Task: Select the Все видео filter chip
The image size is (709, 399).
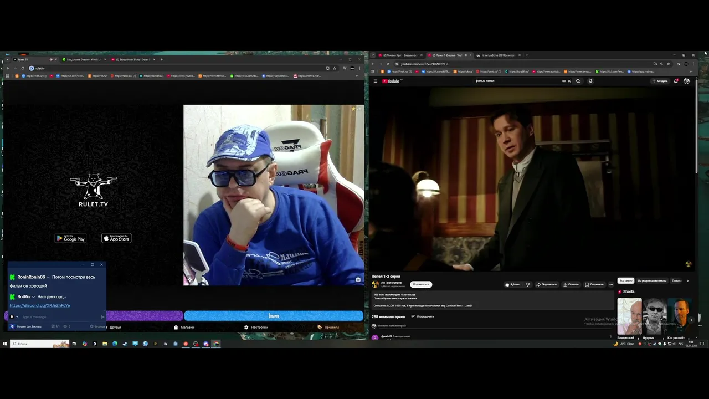Action: coord(625,280)
